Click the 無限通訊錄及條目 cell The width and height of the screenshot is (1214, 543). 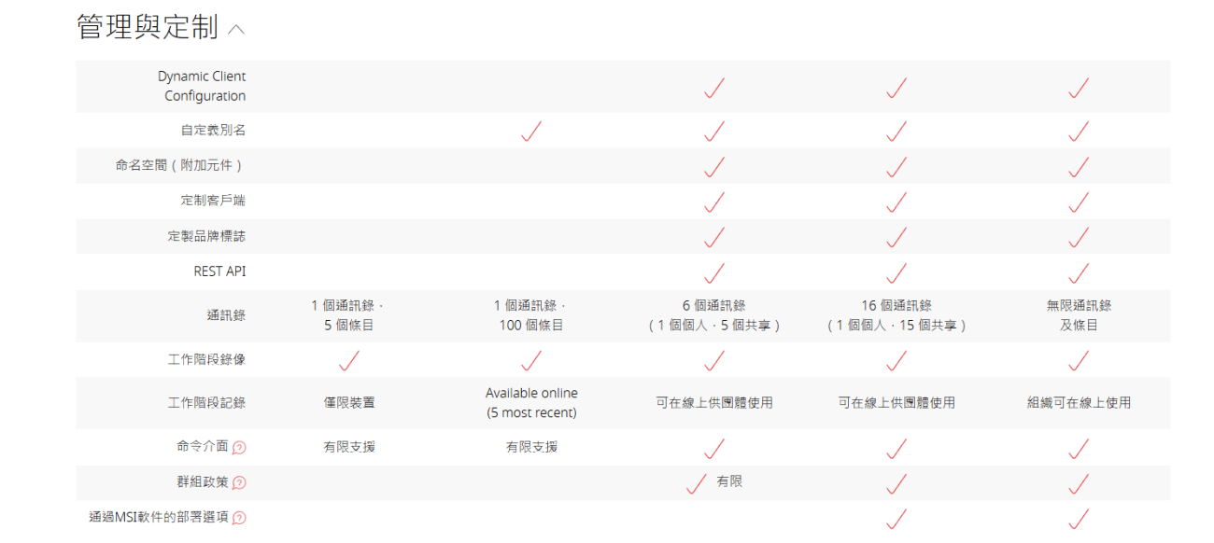coord(1079,315)
